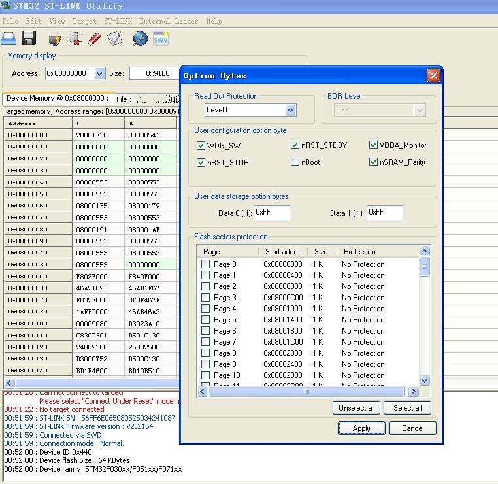Screen dimensions: 498x484
Task: Click the sector list horizontal scroll-left arrow
Action: point(203,392)
